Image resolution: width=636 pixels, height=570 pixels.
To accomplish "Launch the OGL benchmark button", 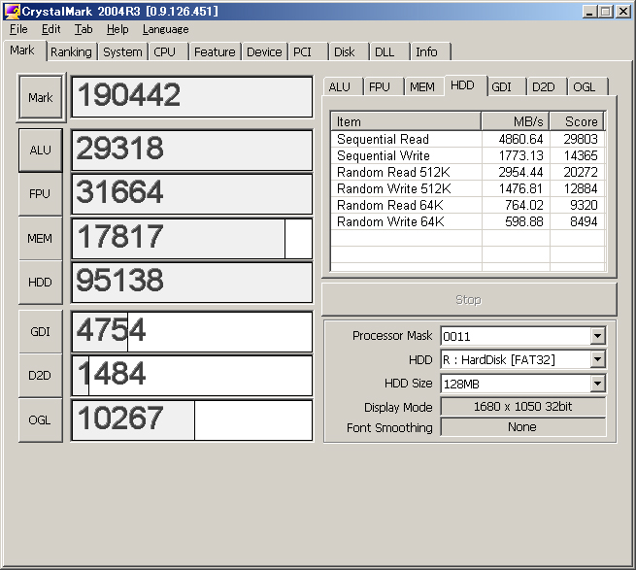I will [x=41, y=420].
